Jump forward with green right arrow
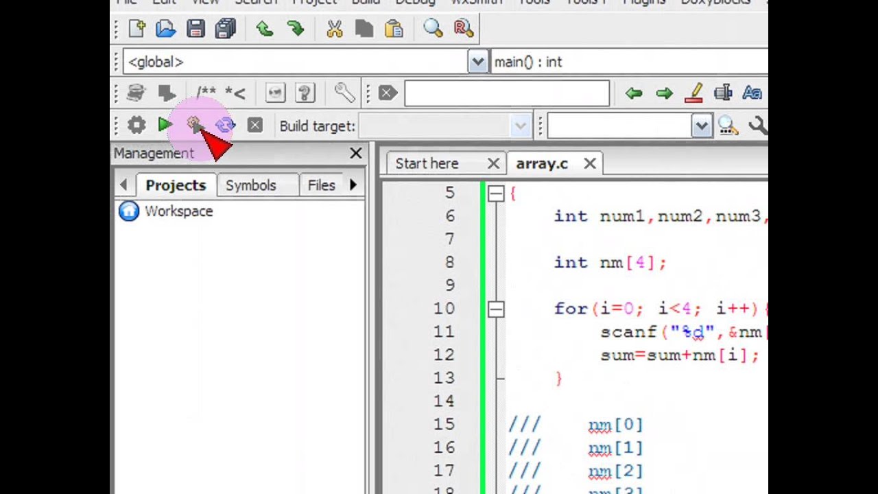Viewport: 878px width, 494px height. 664,93
